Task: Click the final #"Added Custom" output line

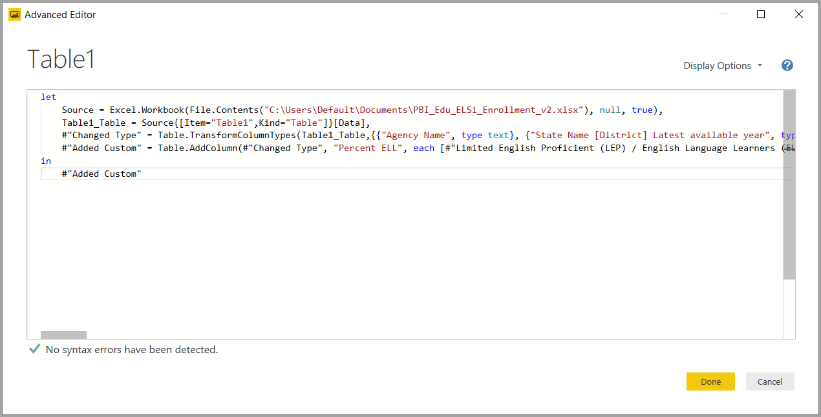Action: [x=101, y=174]
